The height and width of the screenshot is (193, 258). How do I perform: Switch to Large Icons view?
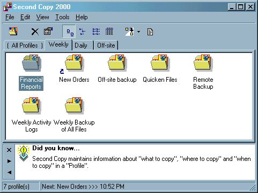pyautogui.click(x=70, y=32)
